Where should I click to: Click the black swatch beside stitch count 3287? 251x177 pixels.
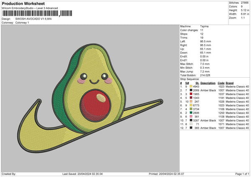(191, 120)
